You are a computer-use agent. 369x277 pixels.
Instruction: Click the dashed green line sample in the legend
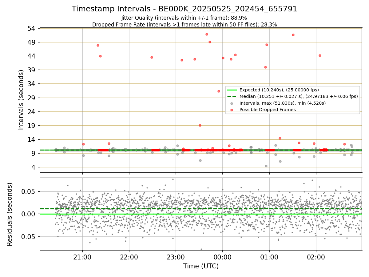[x=232, y=96]
